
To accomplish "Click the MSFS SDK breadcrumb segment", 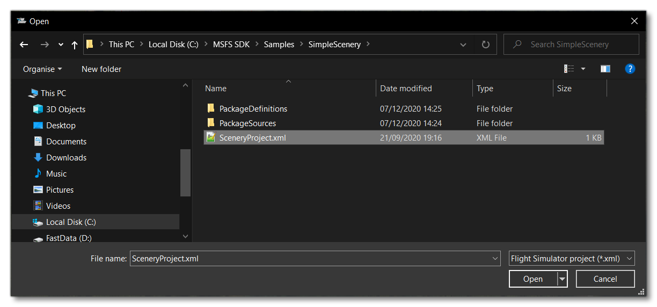I will (x=231, y=45).
